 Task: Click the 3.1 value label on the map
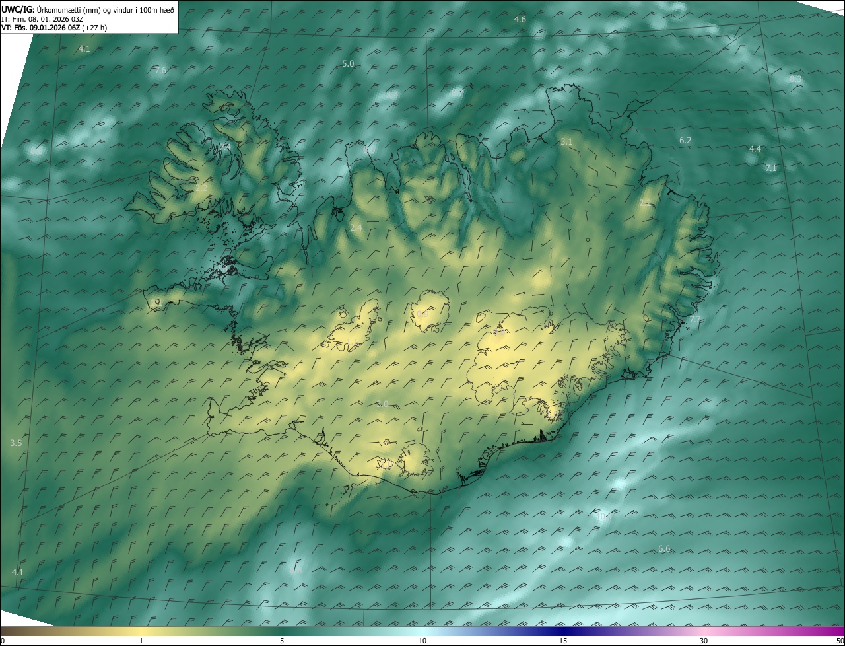coord(566,142)
